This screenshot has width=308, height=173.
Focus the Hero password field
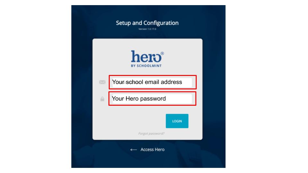point(152,99)
